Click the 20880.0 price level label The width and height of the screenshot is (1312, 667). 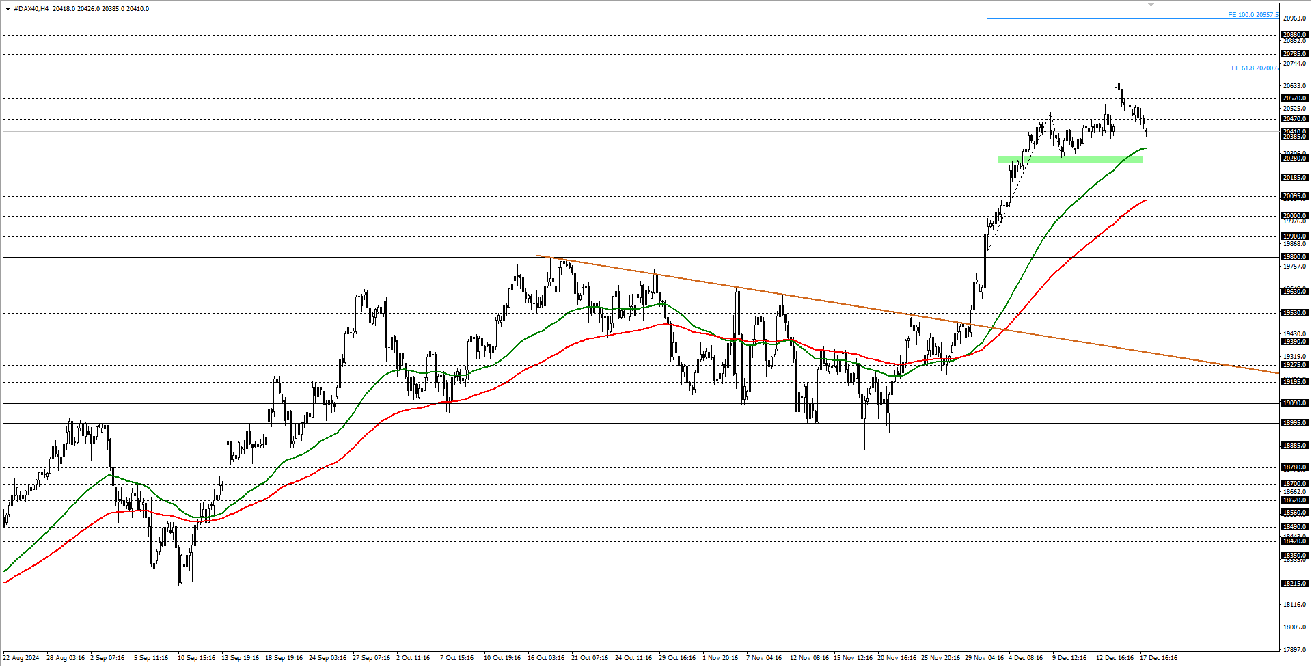[x=1294, y=35]
